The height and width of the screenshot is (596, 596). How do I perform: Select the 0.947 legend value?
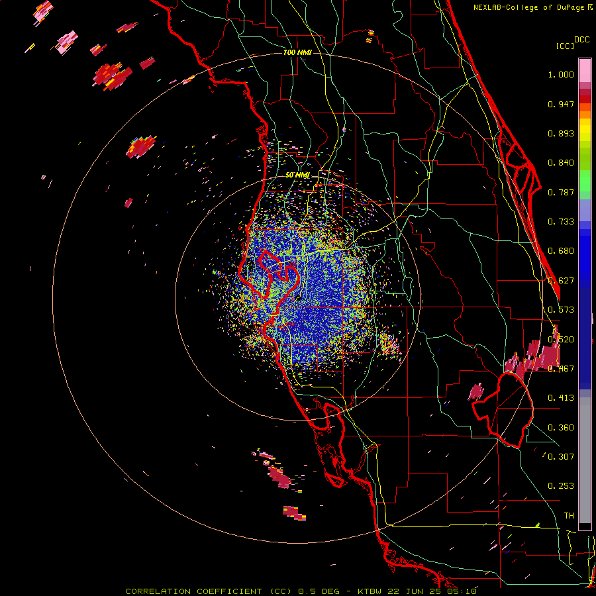pos(561,104)
